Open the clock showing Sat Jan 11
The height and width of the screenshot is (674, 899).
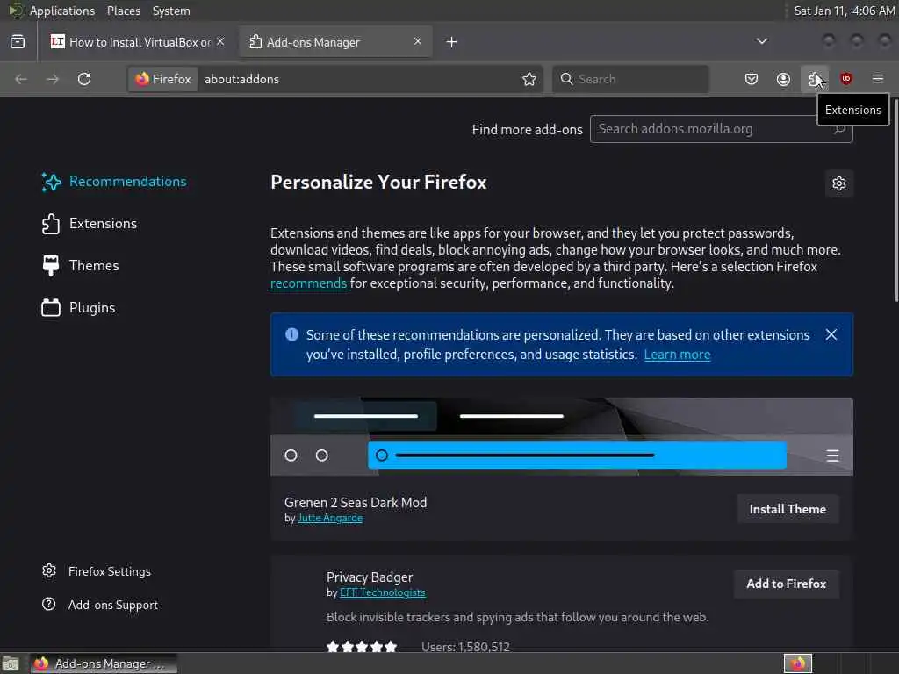(x=844, y=11)
